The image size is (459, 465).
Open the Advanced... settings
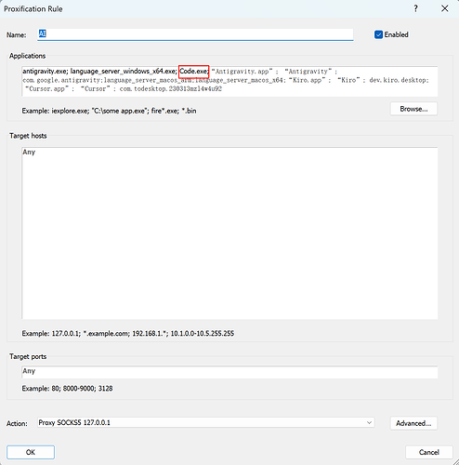pyautogui.click(x=413, y=423)
